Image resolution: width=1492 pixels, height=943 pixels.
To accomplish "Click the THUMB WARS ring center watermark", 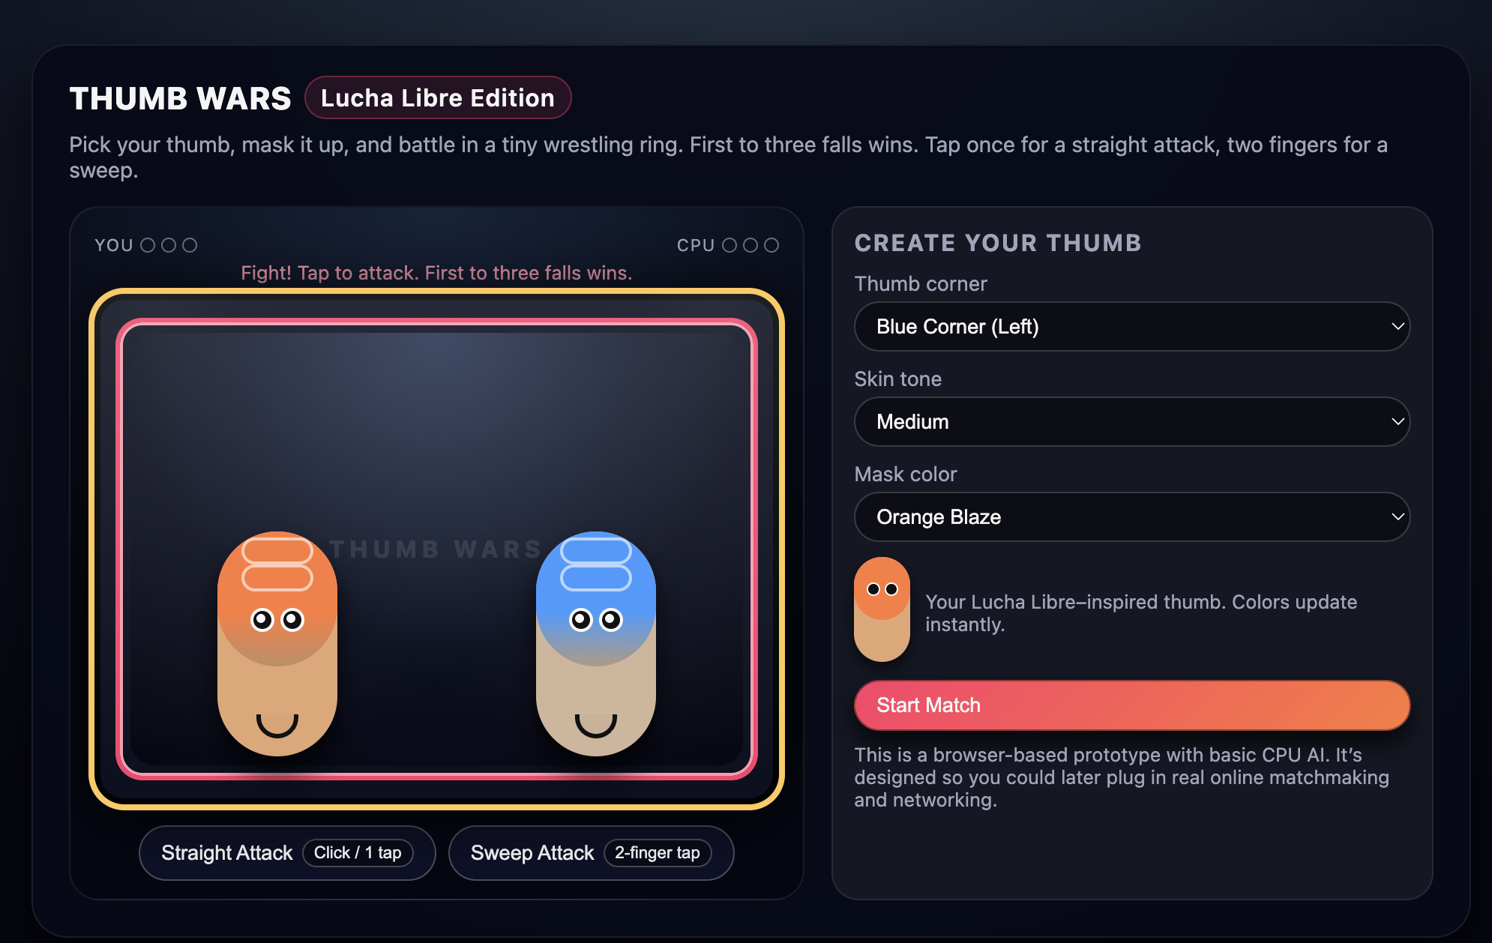I will coord(436,549).
